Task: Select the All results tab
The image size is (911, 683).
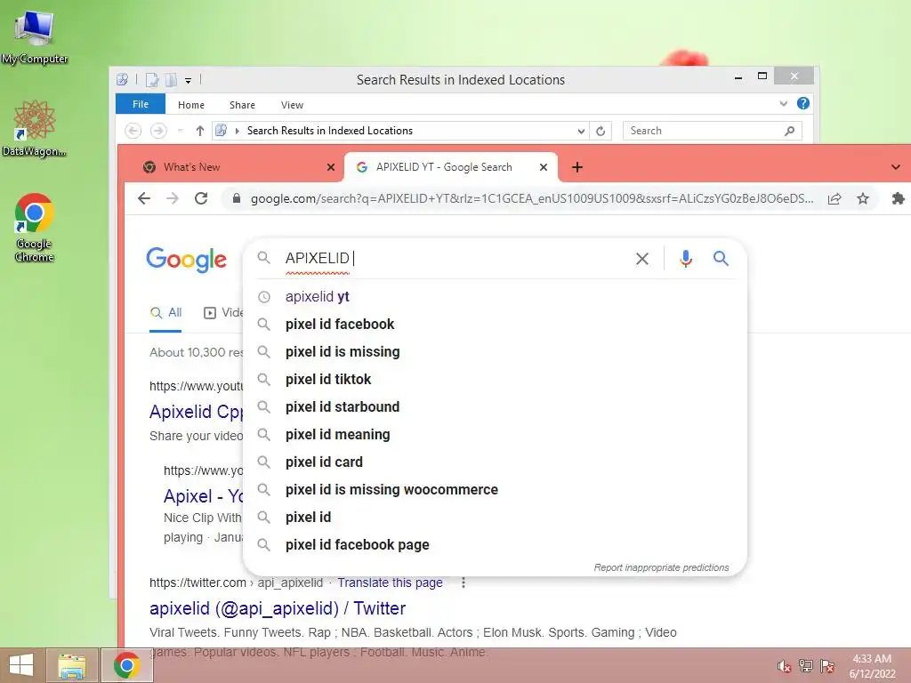Action: 165,313
